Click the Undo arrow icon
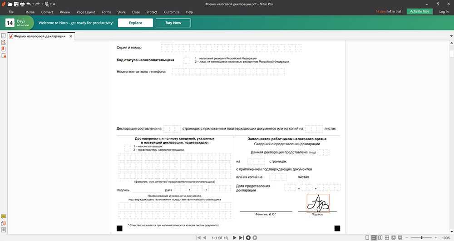454x241 pixels. [28, 4]
